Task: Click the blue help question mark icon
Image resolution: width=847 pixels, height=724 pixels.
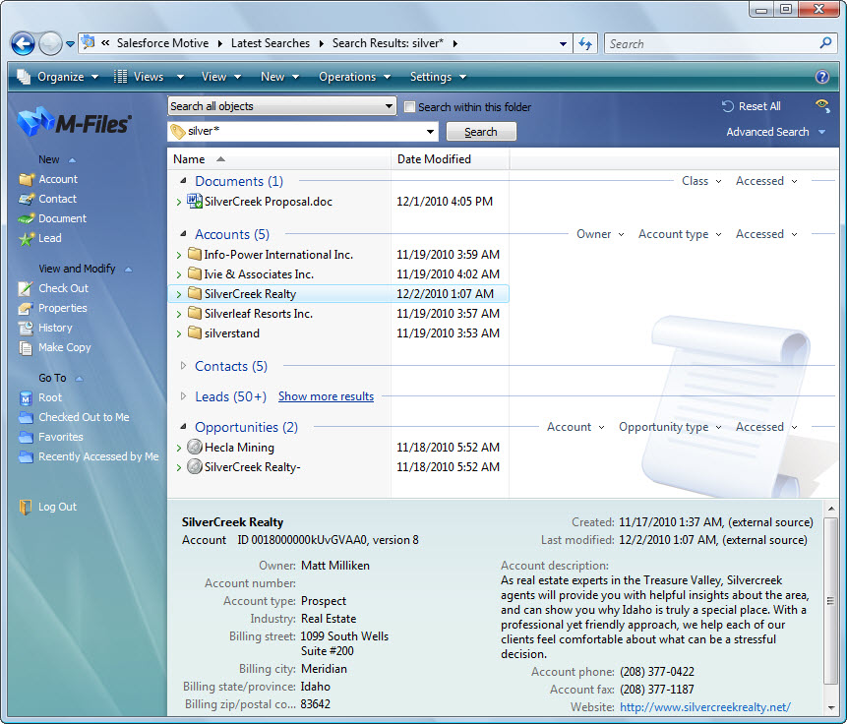Action: point(821,77)
